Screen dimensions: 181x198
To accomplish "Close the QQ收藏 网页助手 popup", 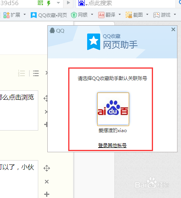I will click(173, 30).
